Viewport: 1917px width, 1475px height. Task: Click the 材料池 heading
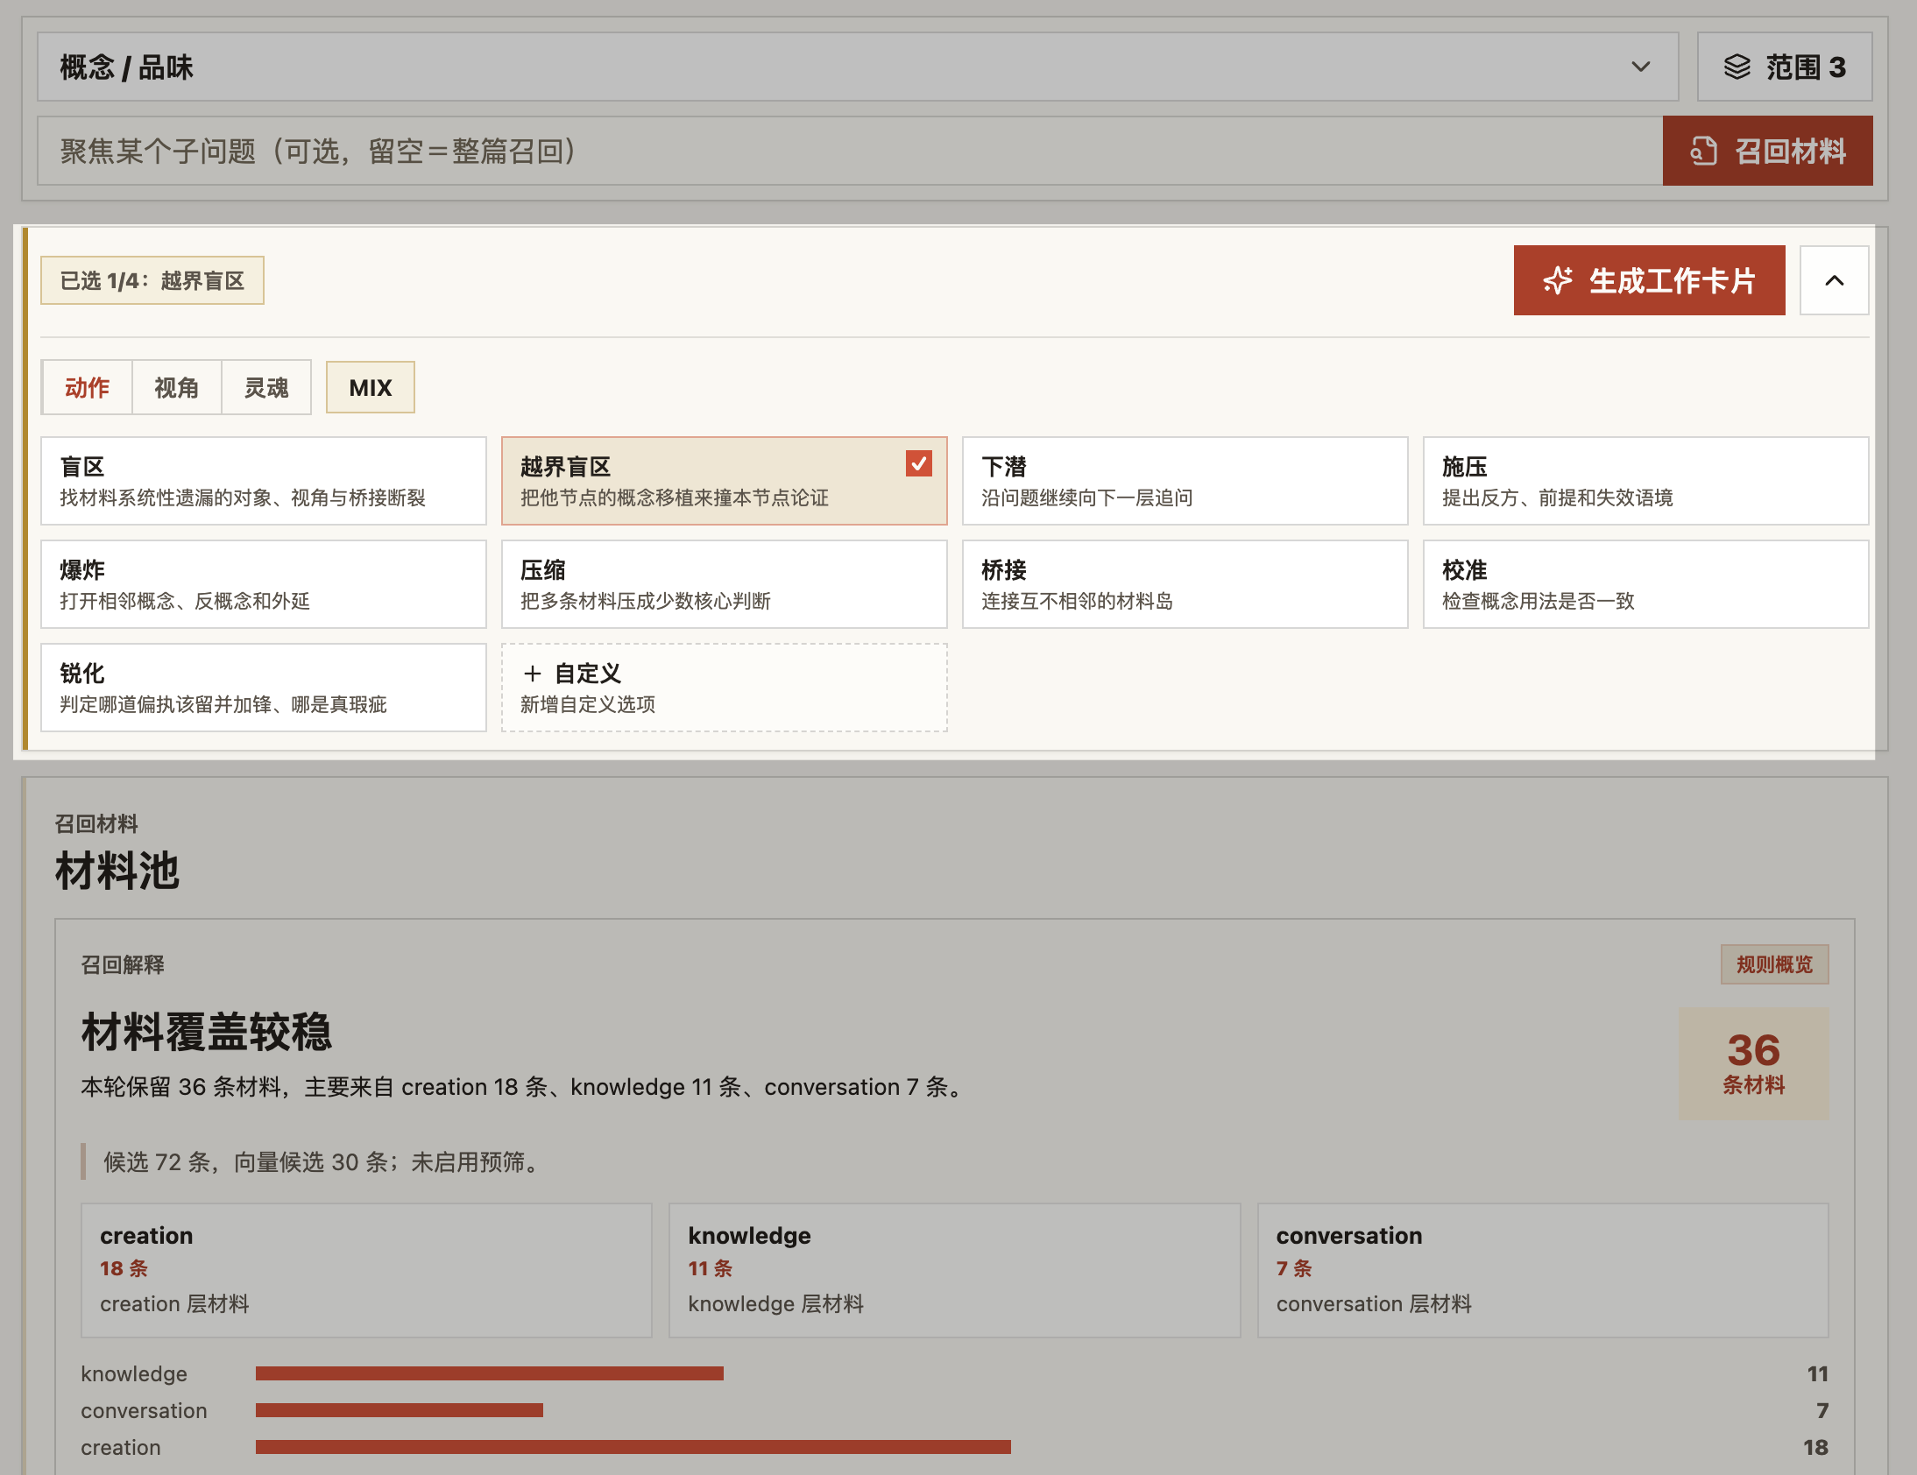[x=117, y=871]
